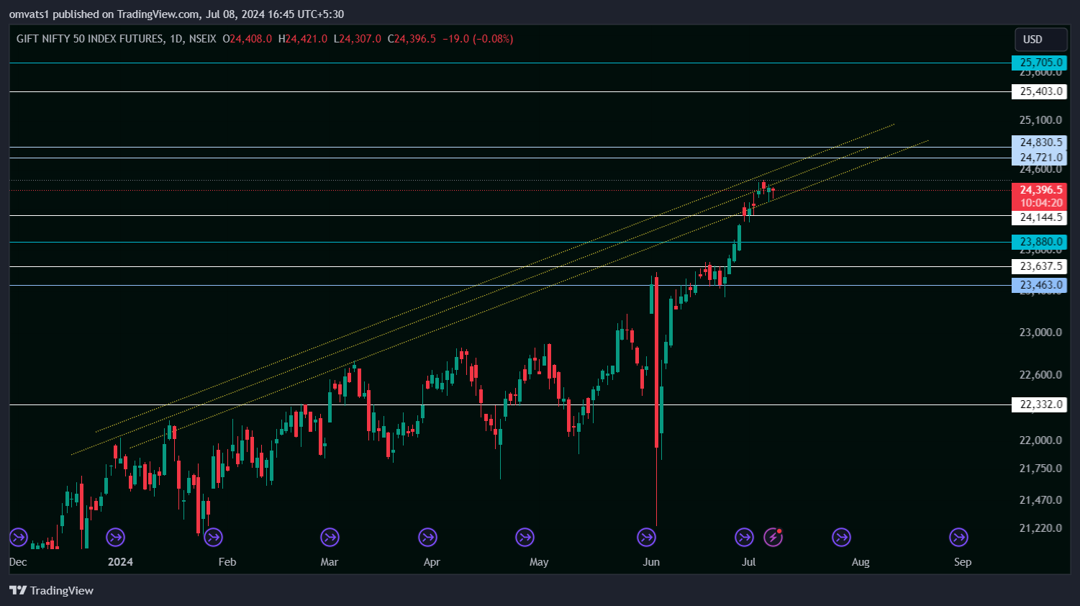
Task: Click the May label on the time axis
Action: (x=539, y=562)
